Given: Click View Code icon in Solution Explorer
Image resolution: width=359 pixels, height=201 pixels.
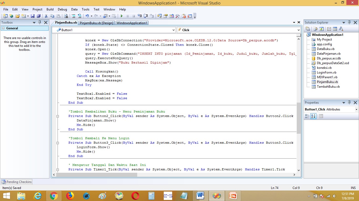Looking at the screenshot, I should point(329,29).
